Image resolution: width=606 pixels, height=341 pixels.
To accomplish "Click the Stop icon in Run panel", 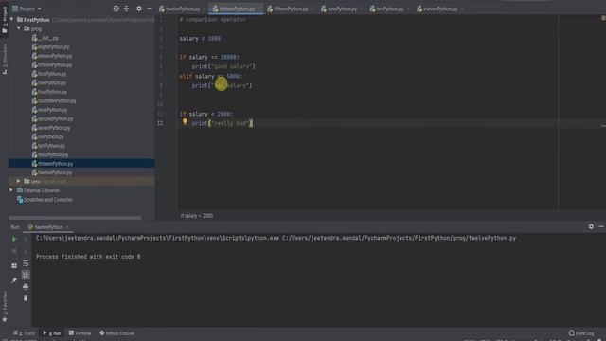I will pos(14,251).
